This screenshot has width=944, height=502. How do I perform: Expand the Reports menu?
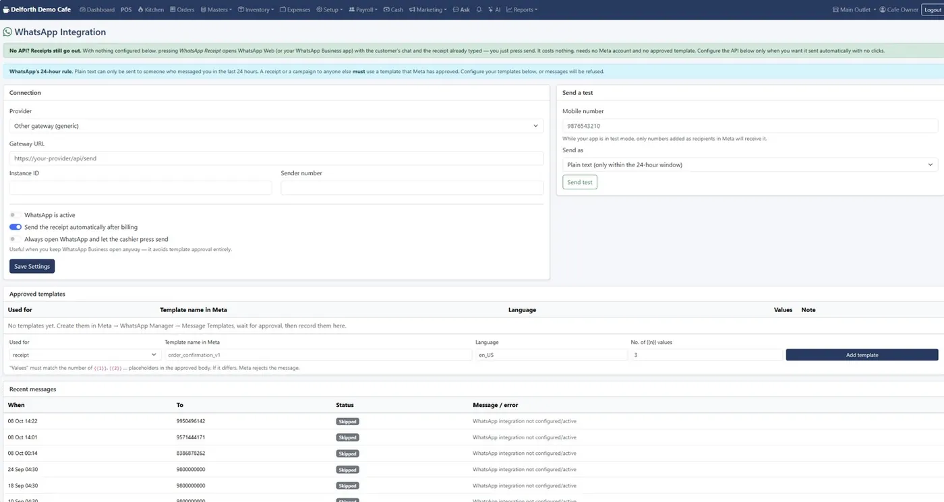point(522,10)
